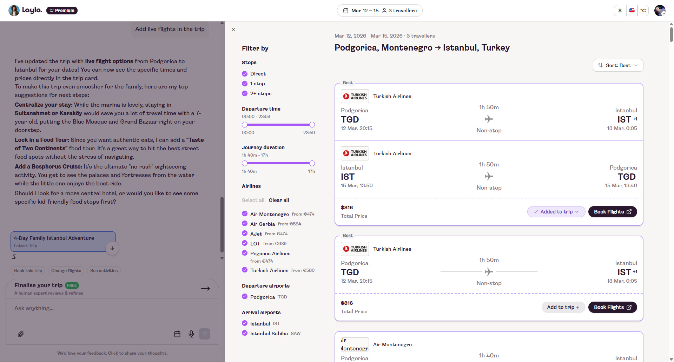Open the calendar icon in chat box
The height and width of the screenshot is (362, 674).
coord(177,334)
